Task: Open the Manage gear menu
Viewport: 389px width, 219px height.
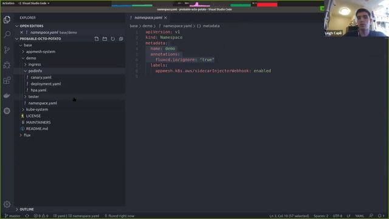Action: point(7,204)
